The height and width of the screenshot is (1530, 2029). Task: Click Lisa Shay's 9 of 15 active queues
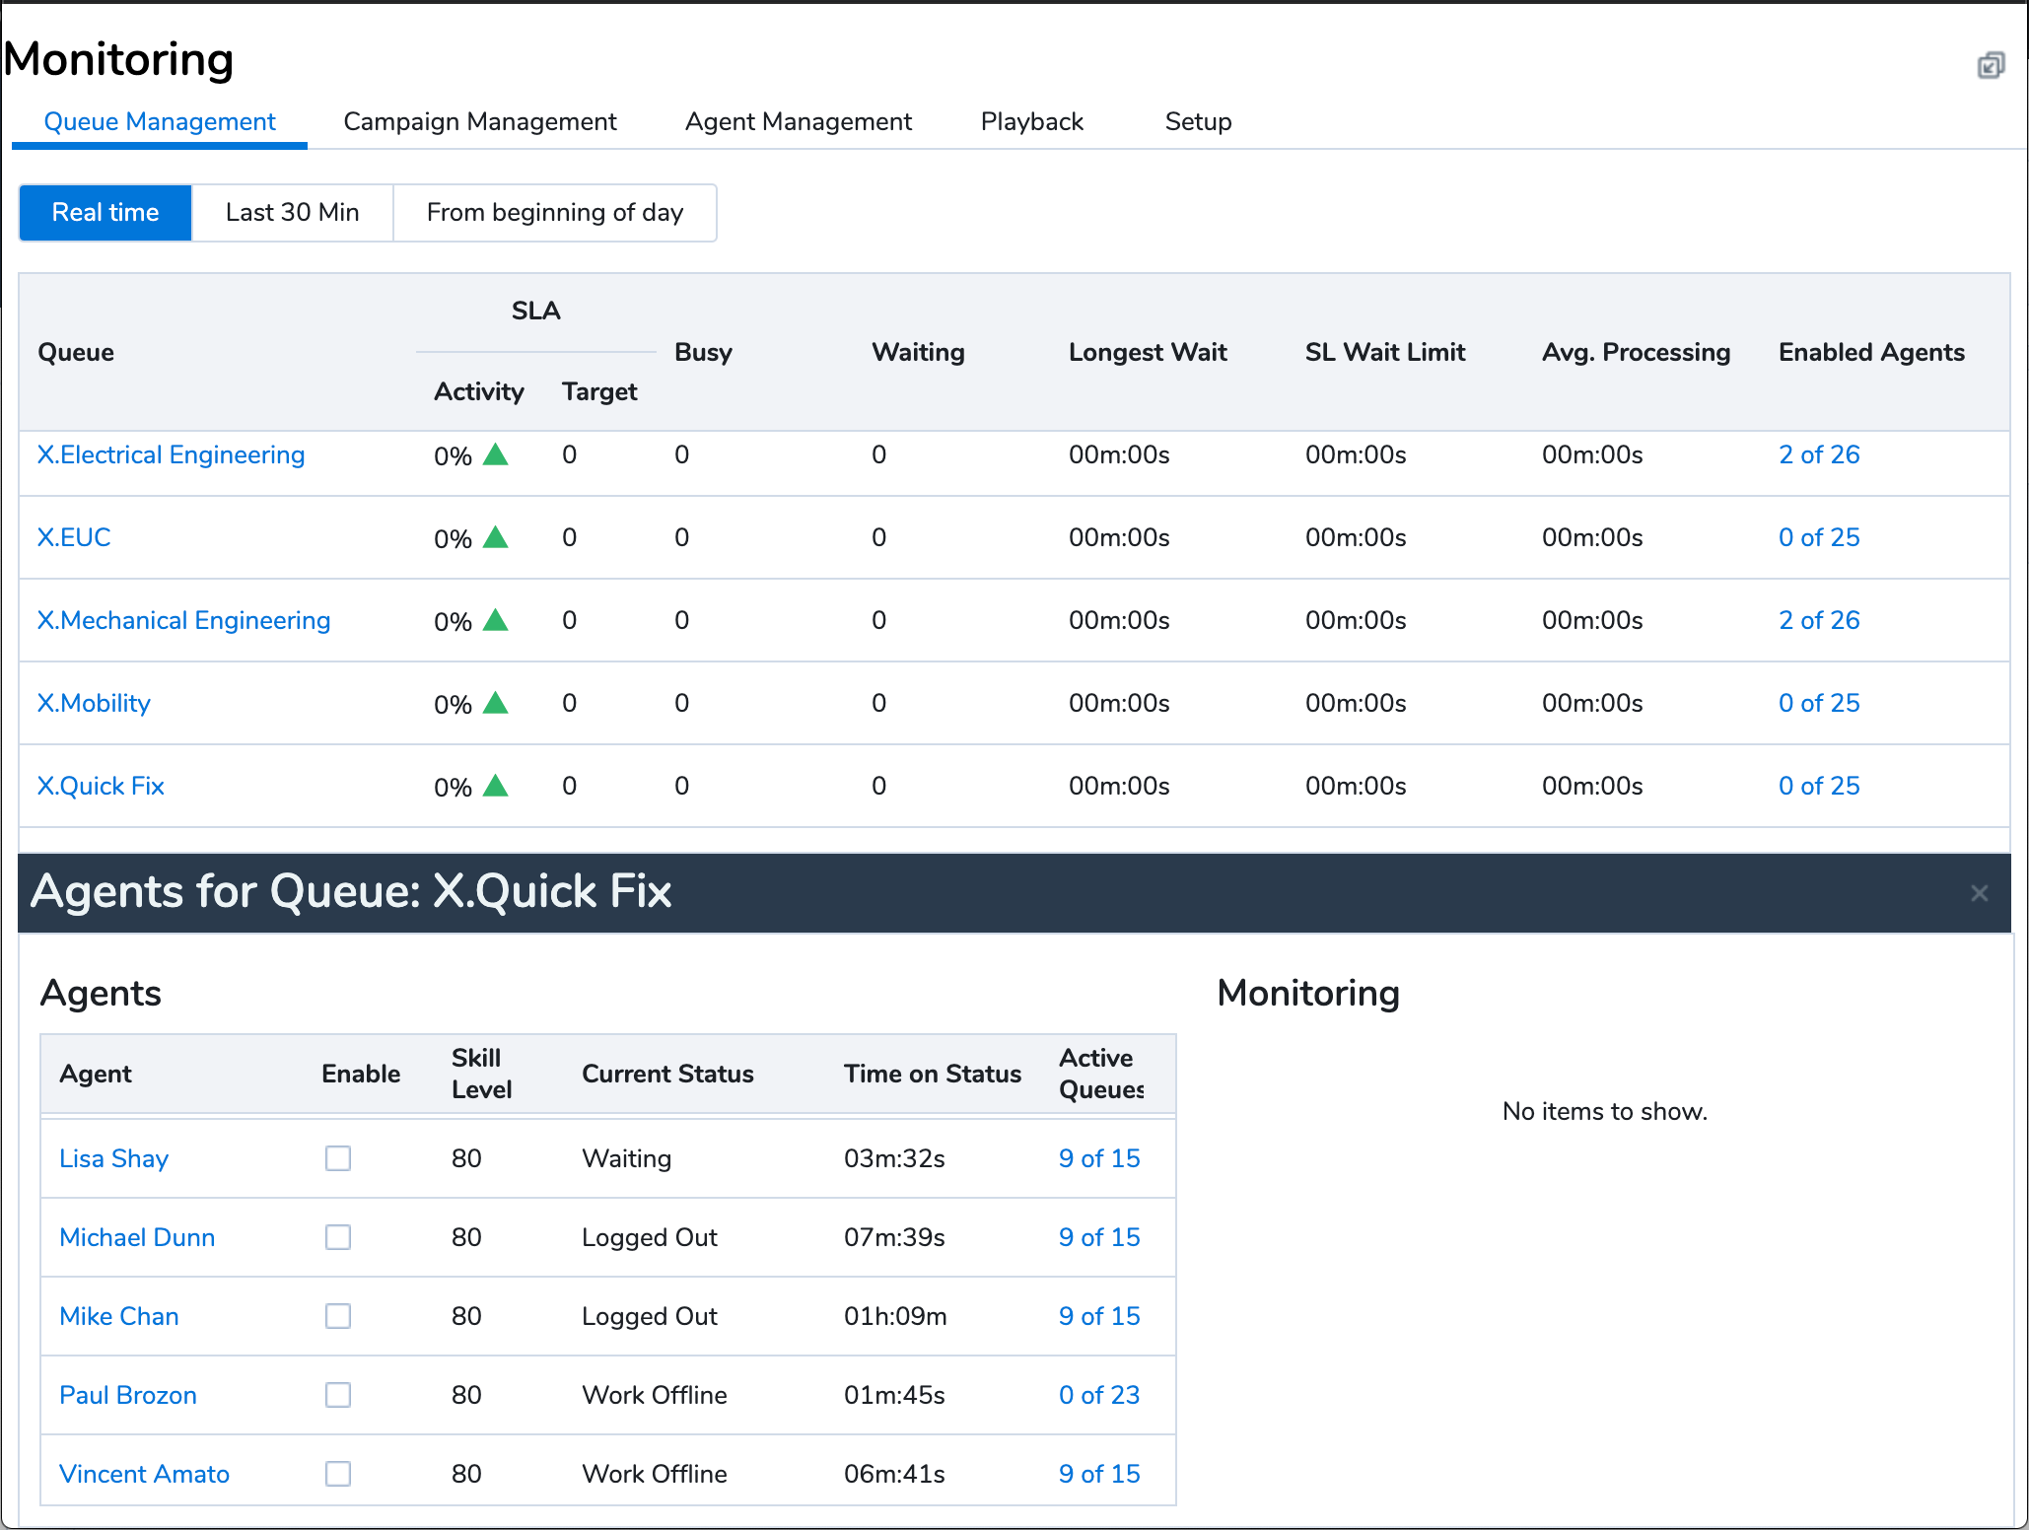point(1099,1158)
